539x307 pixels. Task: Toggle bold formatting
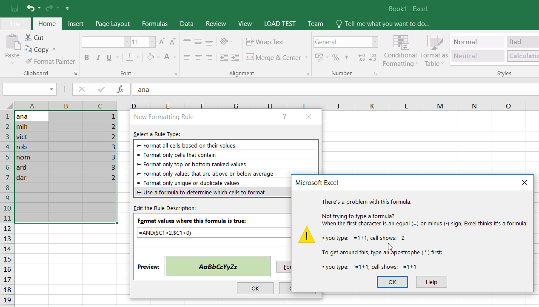click(x=87, y=57)
